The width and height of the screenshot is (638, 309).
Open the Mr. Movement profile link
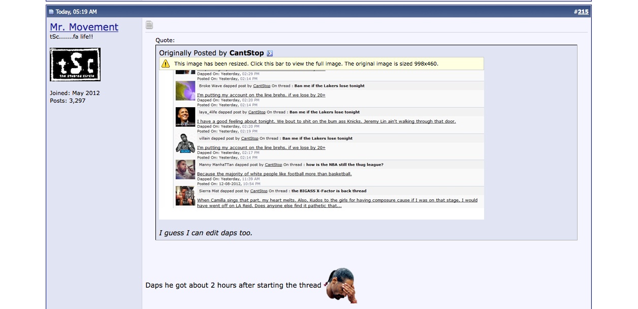coord(84,27)
